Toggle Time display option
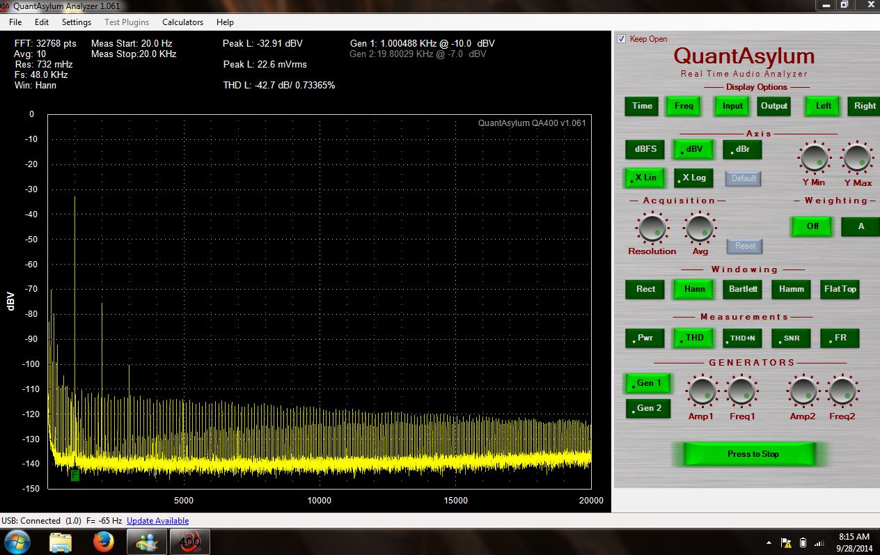The image size is (880, 555). pyautogui.click(x=642, y=106)
